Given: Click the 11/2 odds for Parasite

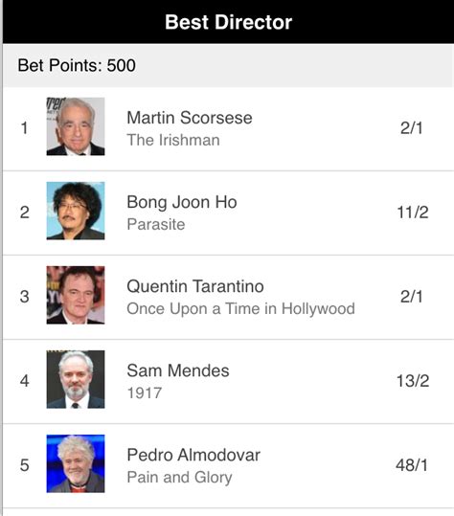Looking at the screenshot, I should [x=413, y=213].
